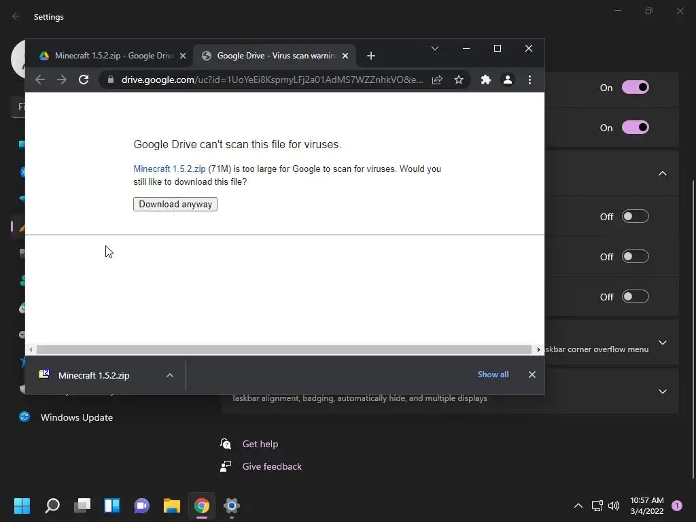Open taskbar Search
Image resolution: width=696 pixels, height=522 pixels.
(x=52, y=506)
